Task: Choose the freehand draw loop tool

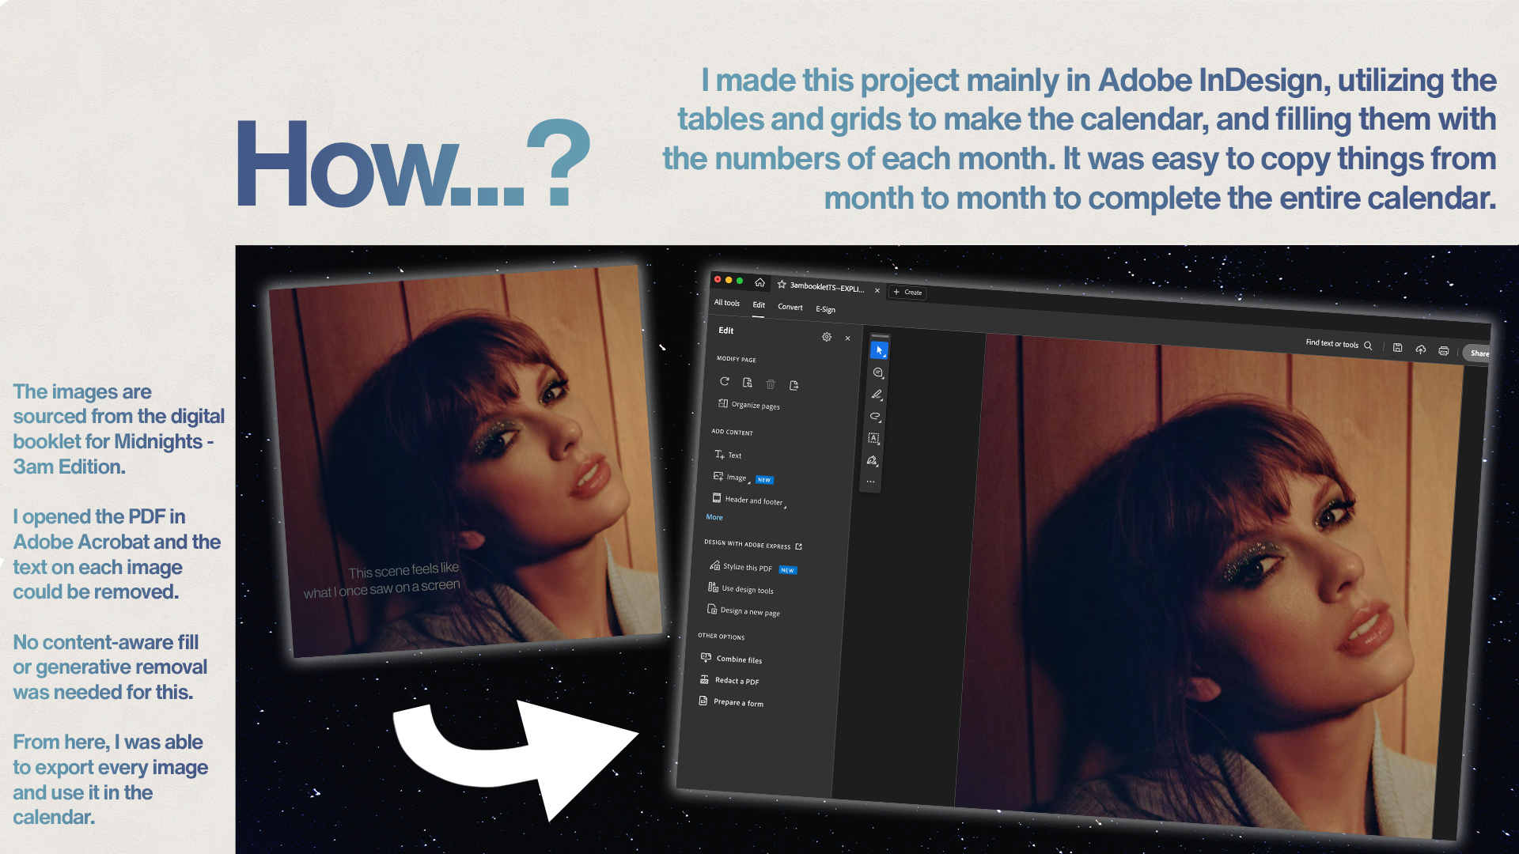Action: 875,416
